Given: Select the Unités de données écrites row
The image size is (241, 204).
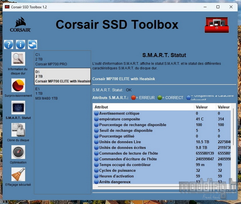Looking at the screenshot, I should (x=162, y=148).
